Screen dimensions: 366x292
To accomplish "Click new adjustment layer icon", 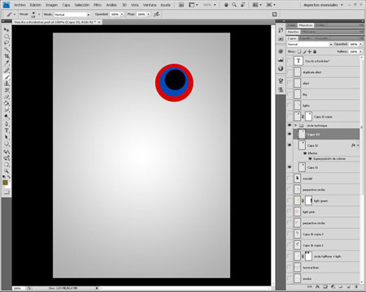I will (333, 287).
